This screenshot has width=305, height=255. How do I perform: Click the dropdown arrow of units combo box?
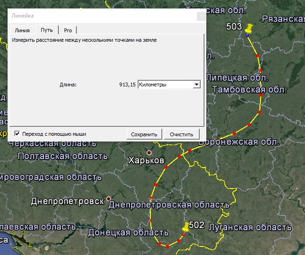pos(196,85)
